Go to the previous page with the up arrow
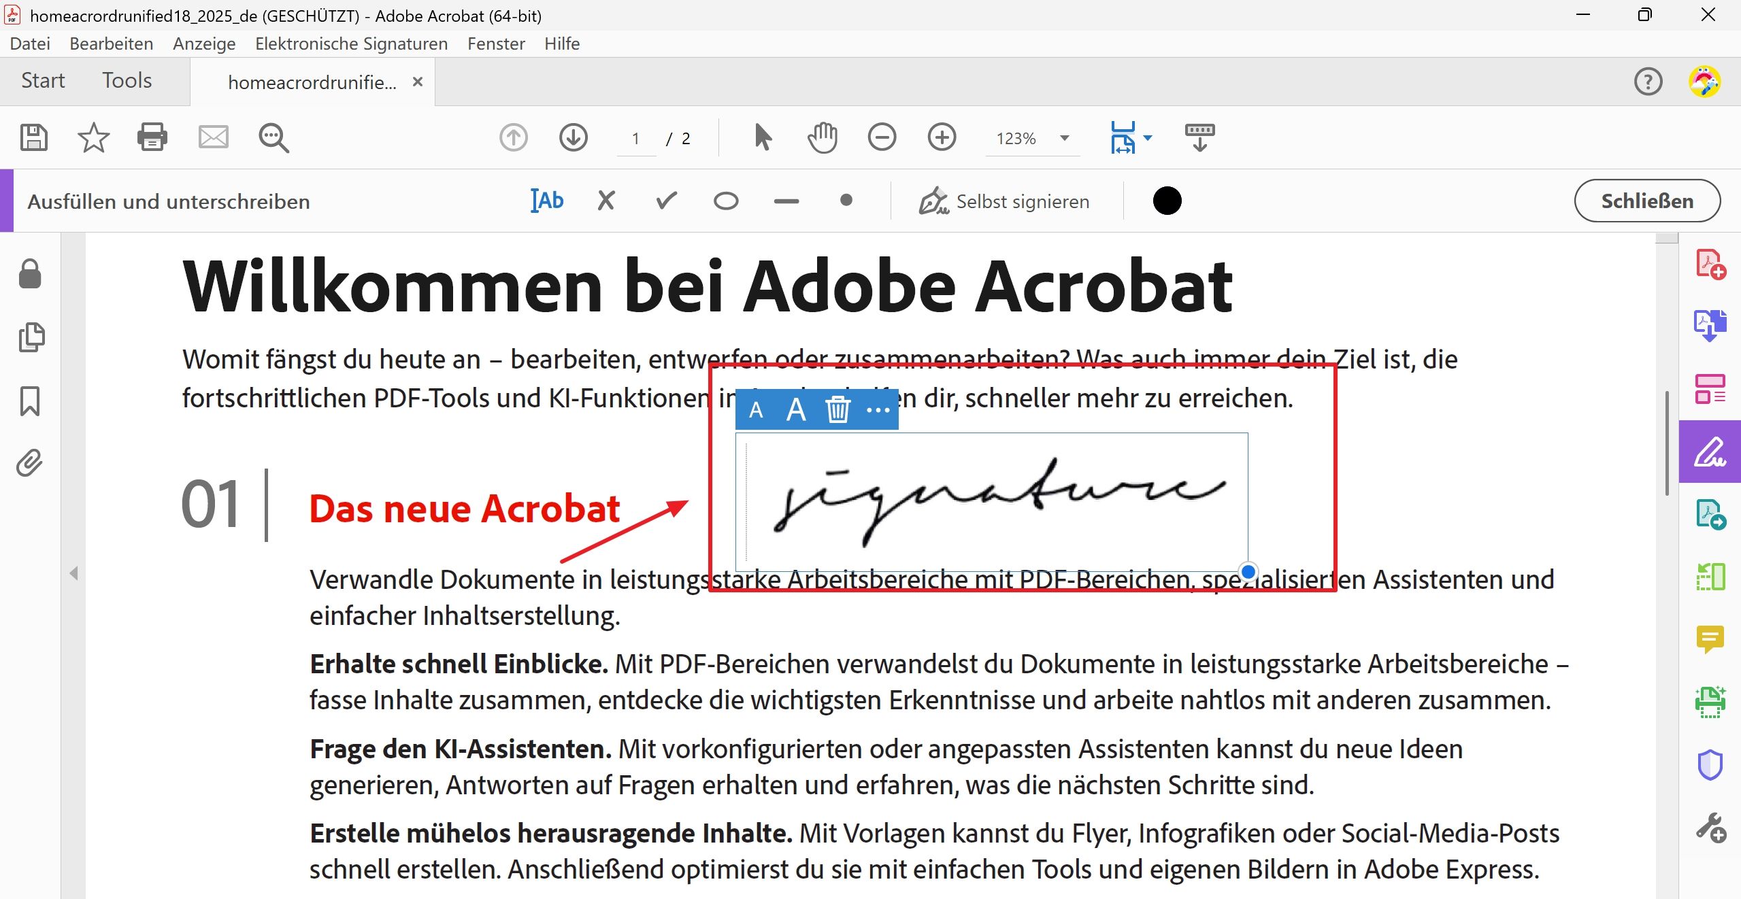 [514, 138]
